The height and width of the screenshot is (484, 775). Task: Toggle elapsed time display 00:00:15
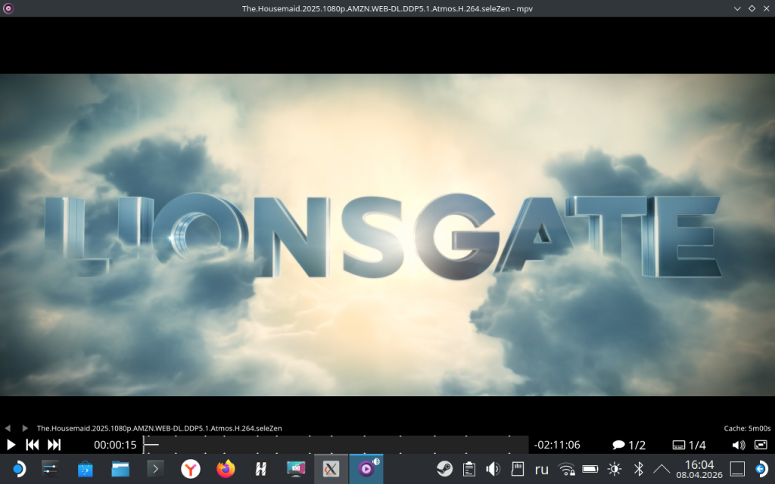coord(115,445)
